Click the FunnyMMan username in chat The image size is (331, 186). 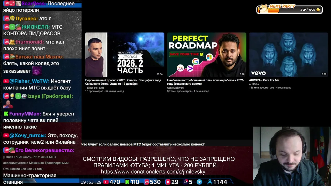coord(25,114)
